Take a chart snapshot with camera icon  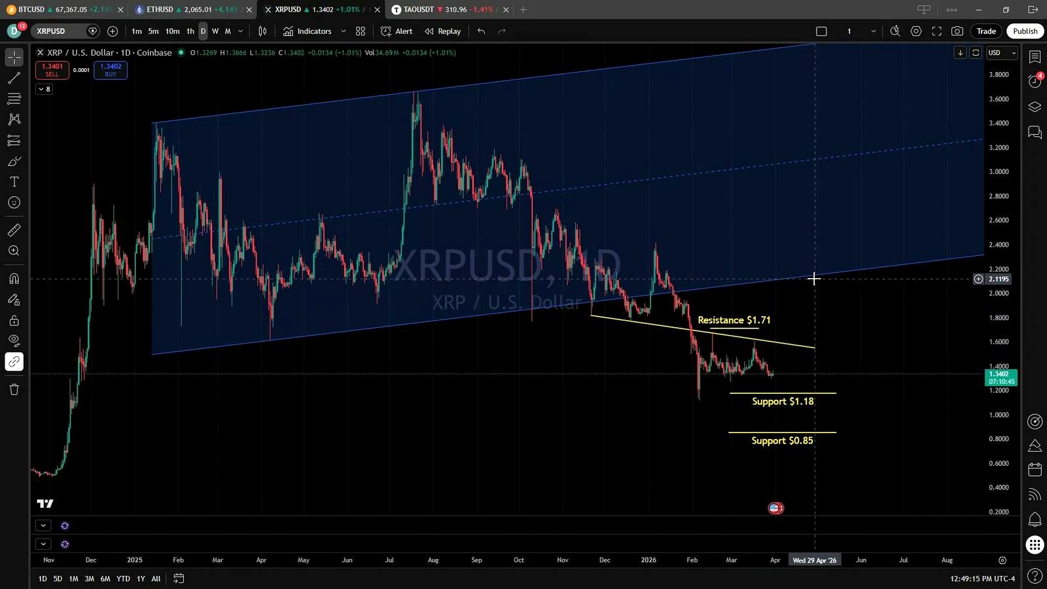click(x=957, y=31)
